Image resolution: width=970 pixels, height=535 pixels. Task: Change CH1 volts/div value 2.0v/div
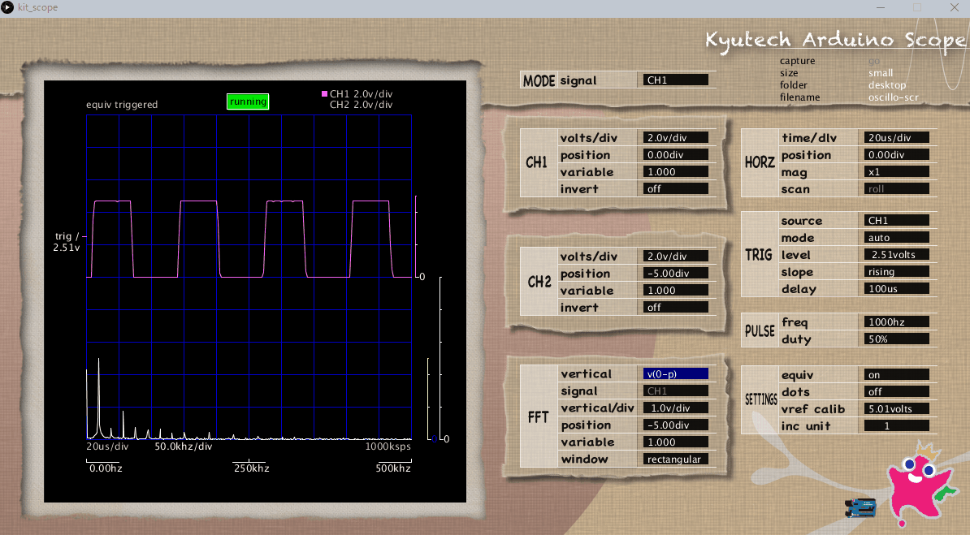click(676, 137)
